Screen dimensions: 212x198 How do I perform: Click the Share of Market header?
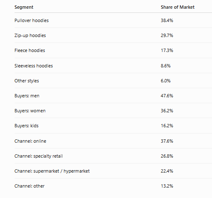pyautogui.click(x=177, y=7)
